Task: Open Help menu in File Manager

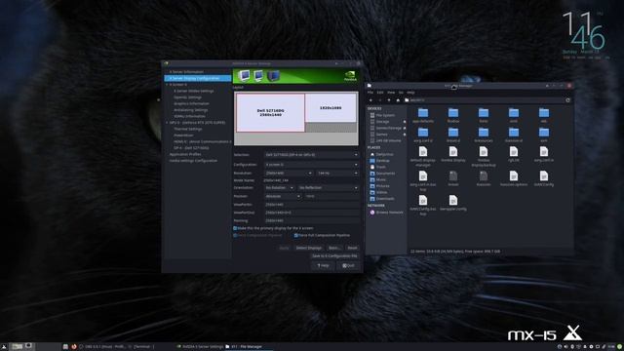Action: point(410,93)
